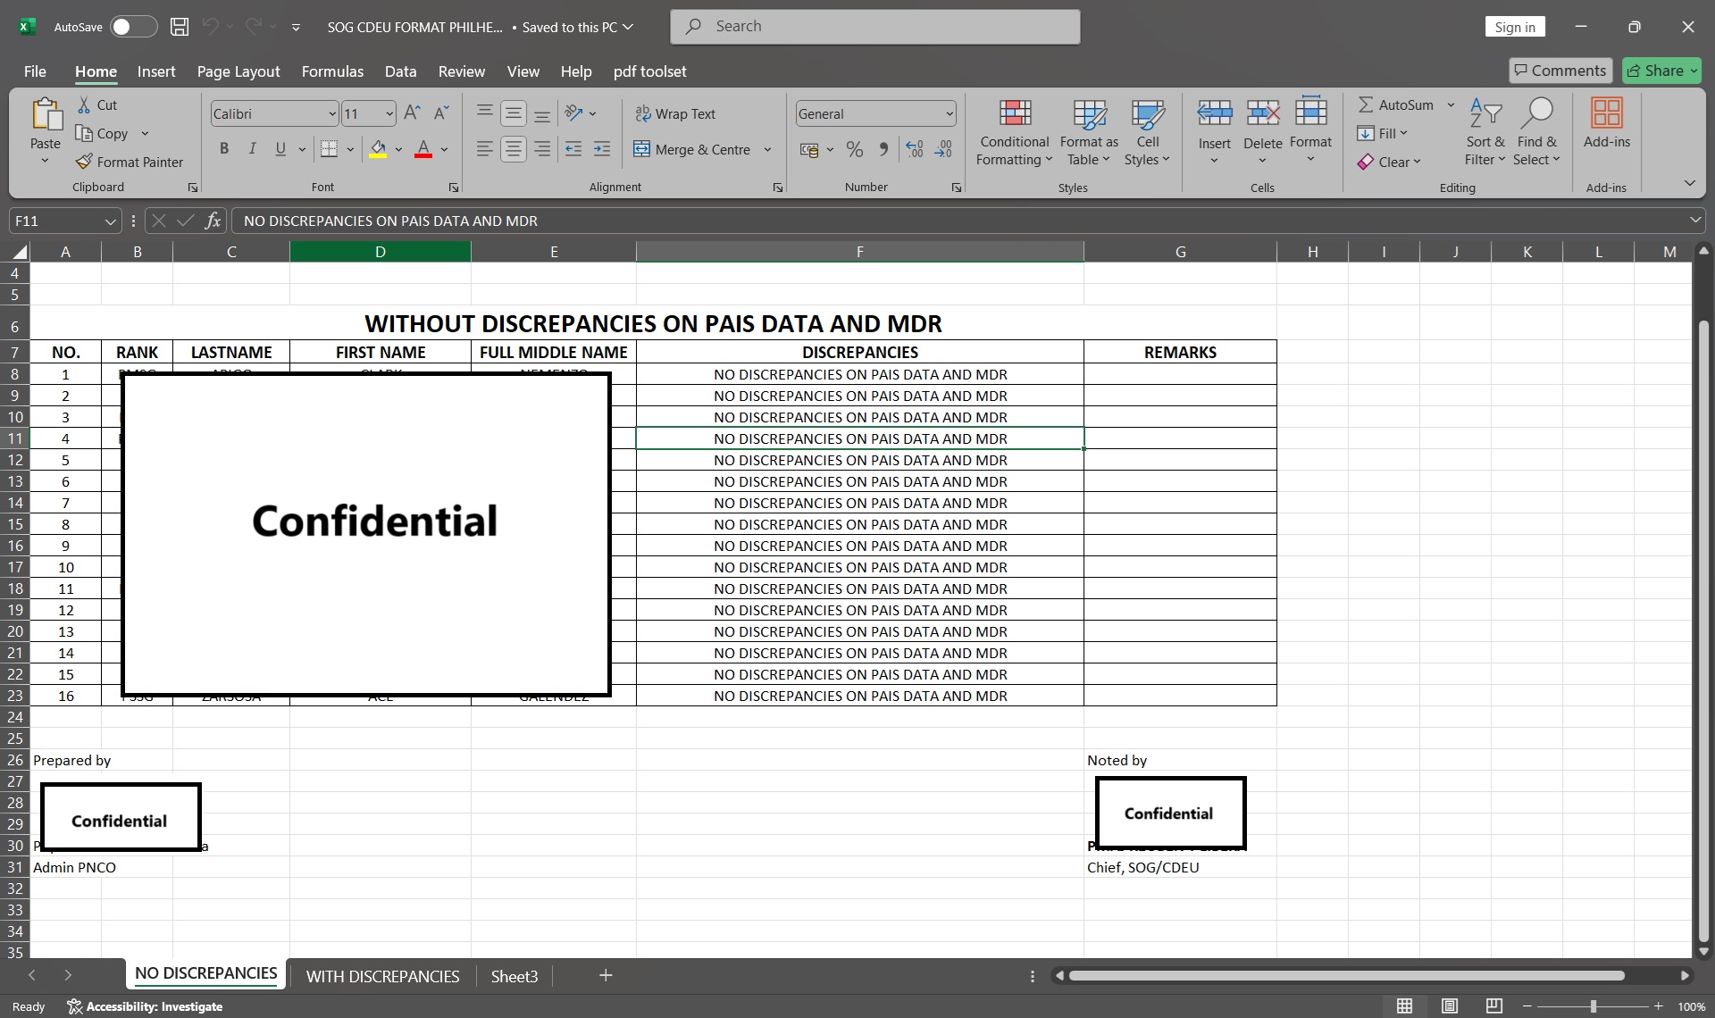
Task: Toggle Centre horizontal alignment
Action: [x=513, y=149]
